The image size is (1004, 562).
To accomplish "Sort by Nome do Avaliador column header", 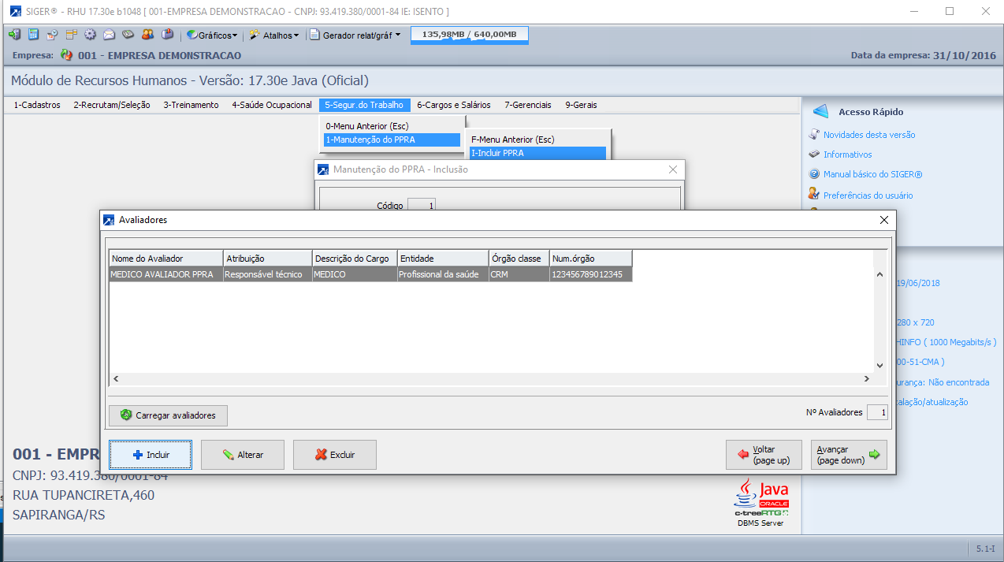I will [x=166, y=259].
